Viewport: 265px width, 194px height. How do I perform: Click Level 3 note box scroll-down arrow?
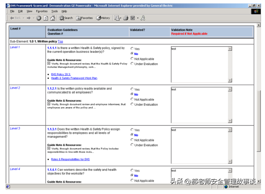[230, 161]
